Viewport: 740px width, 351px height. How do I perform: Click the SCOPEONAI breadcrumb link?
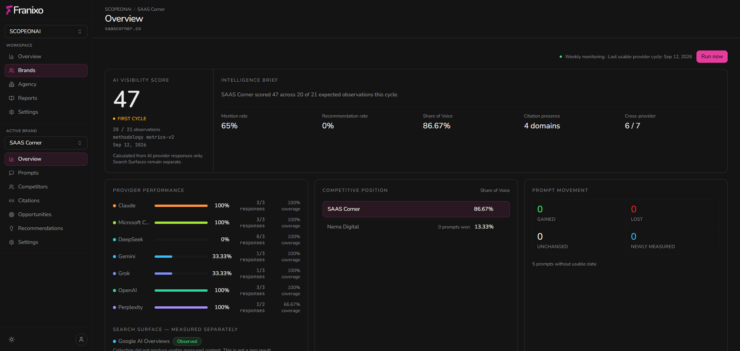click(118, 9)
